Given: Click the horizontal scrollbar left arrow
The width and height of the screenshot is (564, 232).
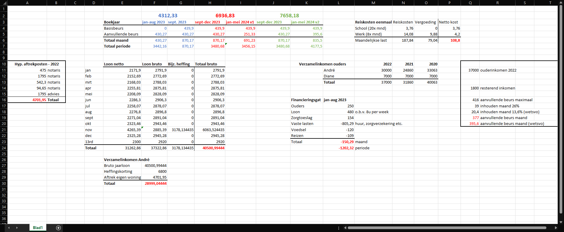Looking at the screenshot, I should click(x=345, y=228).
